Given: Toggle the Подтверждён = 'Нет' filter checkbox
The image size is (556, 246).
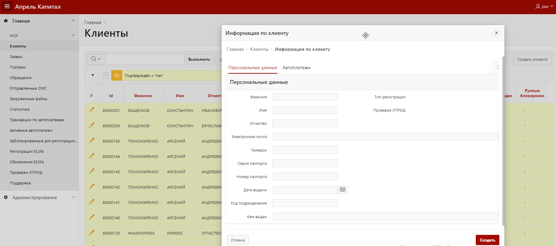Looking at the screenshot, I should click(106, 75).
